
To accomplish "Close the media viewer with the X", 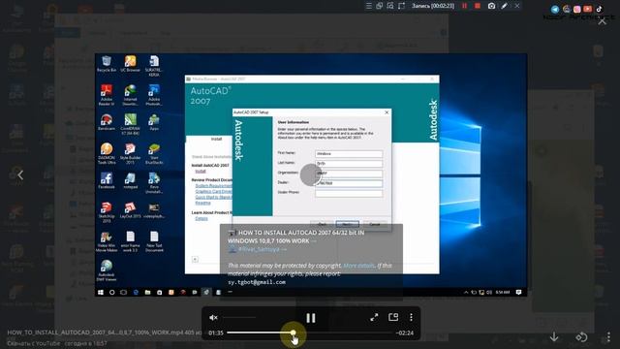I will point(602,21).
